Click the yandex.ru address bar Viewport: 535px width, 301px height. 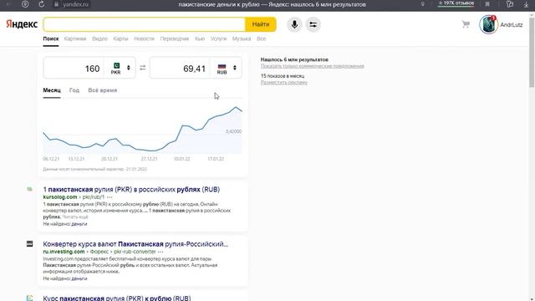(76, 4)
